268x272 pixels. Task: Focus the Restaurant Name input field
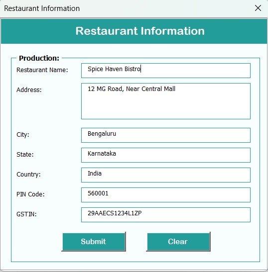click(165, 71)
